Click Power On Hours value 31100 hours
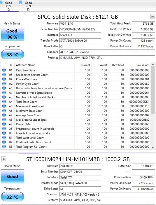The image size is (156, 205). 143,189
